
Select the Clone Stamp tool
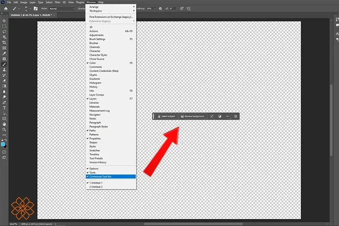coord(4,70)
